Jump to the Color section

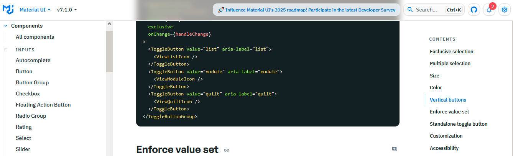click(x=436, y=87)
